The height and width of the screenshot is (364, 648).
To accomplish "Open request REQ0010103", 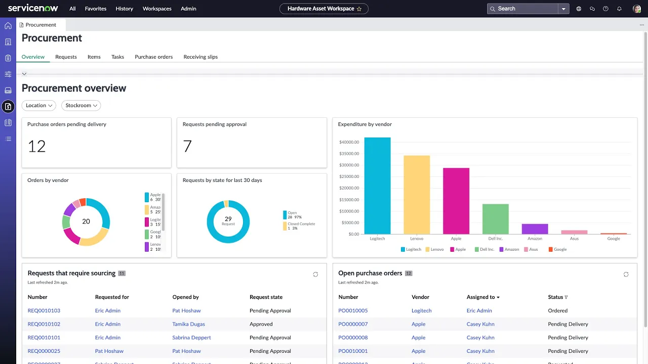I will coord(44,310).
